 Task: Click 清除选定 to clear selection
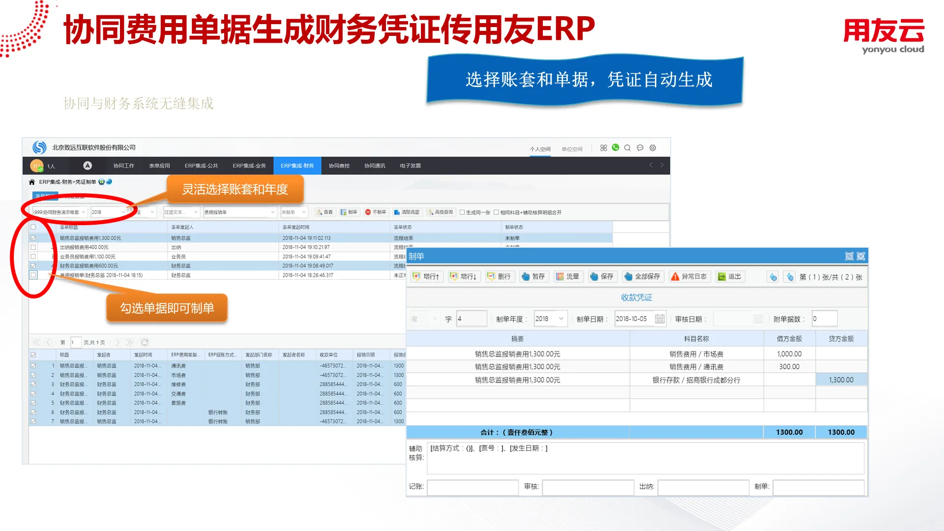coord(407,212)
